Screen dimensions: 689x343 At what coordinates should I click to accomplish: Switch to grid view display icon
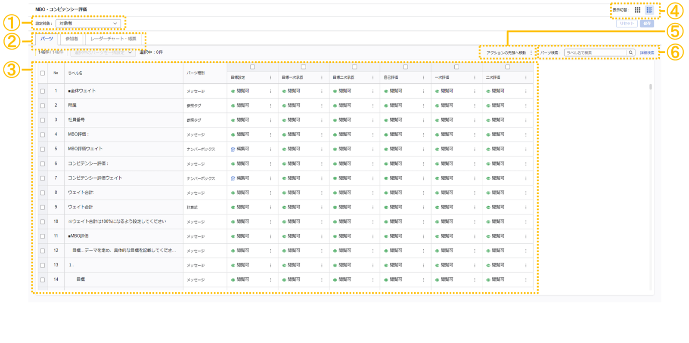pyautogui.click(x=637, y=10)
